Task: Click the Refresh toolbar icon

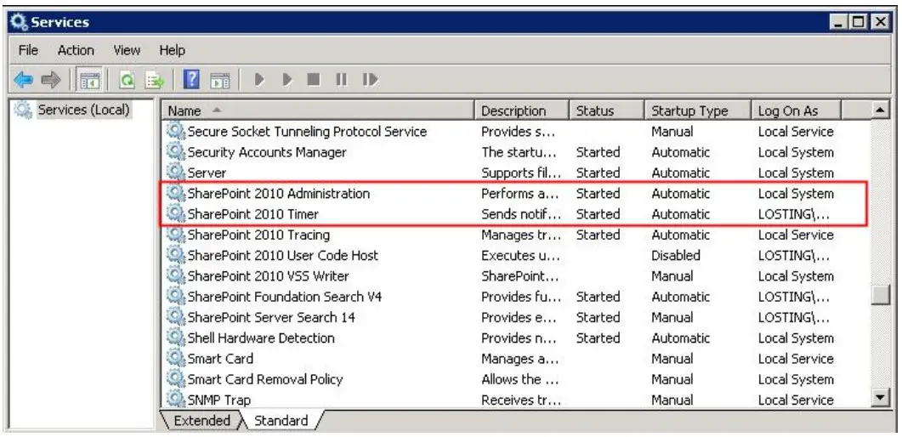Action: click(x=127, y=80)
